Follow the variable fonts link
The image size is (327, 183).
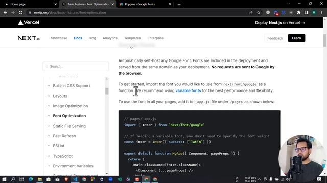point(188,90)
